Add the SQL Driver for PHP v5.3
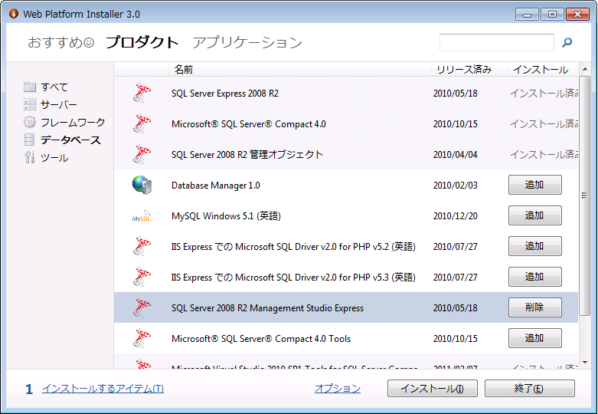Image resolution: width=598 pixels, height=414 pixels. pos(534,277)
